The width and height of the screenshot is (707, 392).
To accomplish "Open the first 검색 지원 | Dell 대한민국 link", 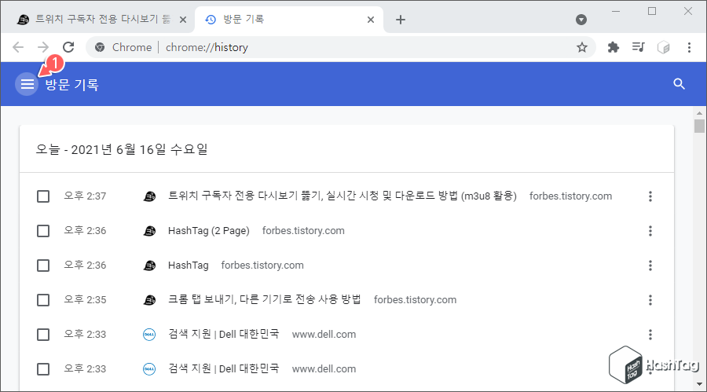I will 224,334.
